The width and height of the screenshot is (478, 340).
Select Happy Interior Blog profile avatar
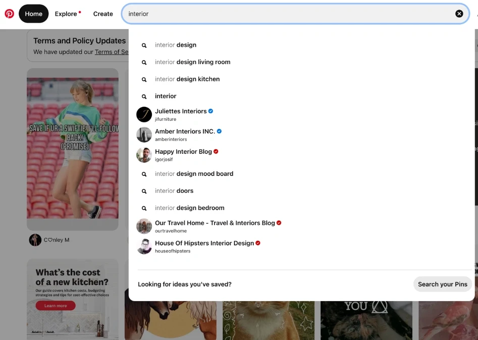(x=144, y=155)
